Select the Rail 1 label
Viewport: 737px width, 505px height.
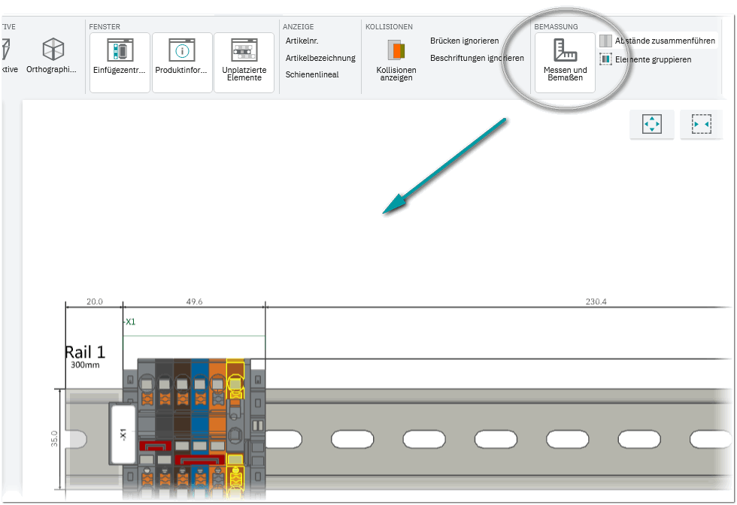84,352
